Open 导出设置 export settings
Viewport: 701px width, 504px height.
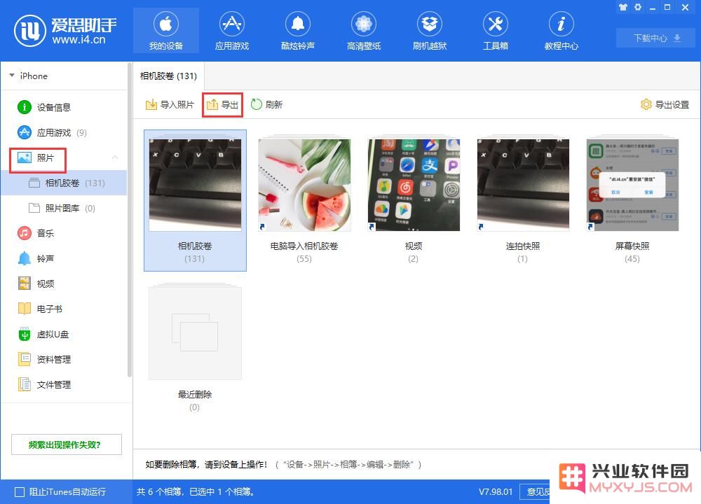[665, 104]
